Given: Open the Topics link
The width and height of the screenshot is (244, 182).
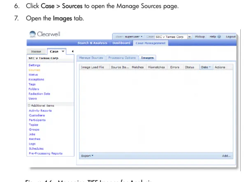Looking at the screenshot, I should coord(33,125).
